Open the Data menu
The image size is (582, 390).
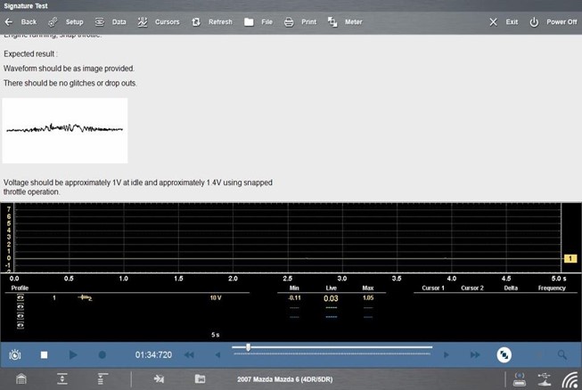(x=111, y=21)
